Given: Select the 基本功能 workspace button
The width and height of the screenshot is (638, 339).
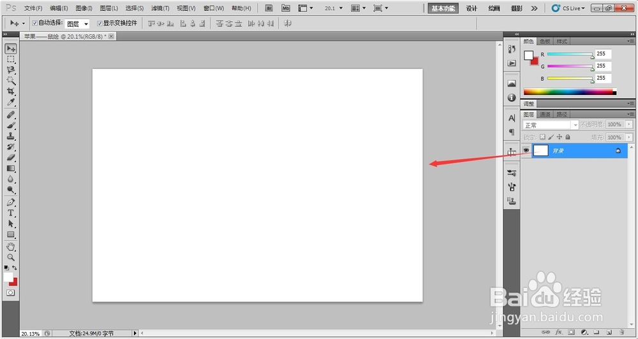Looking at the screenshot, I should 443,8.
